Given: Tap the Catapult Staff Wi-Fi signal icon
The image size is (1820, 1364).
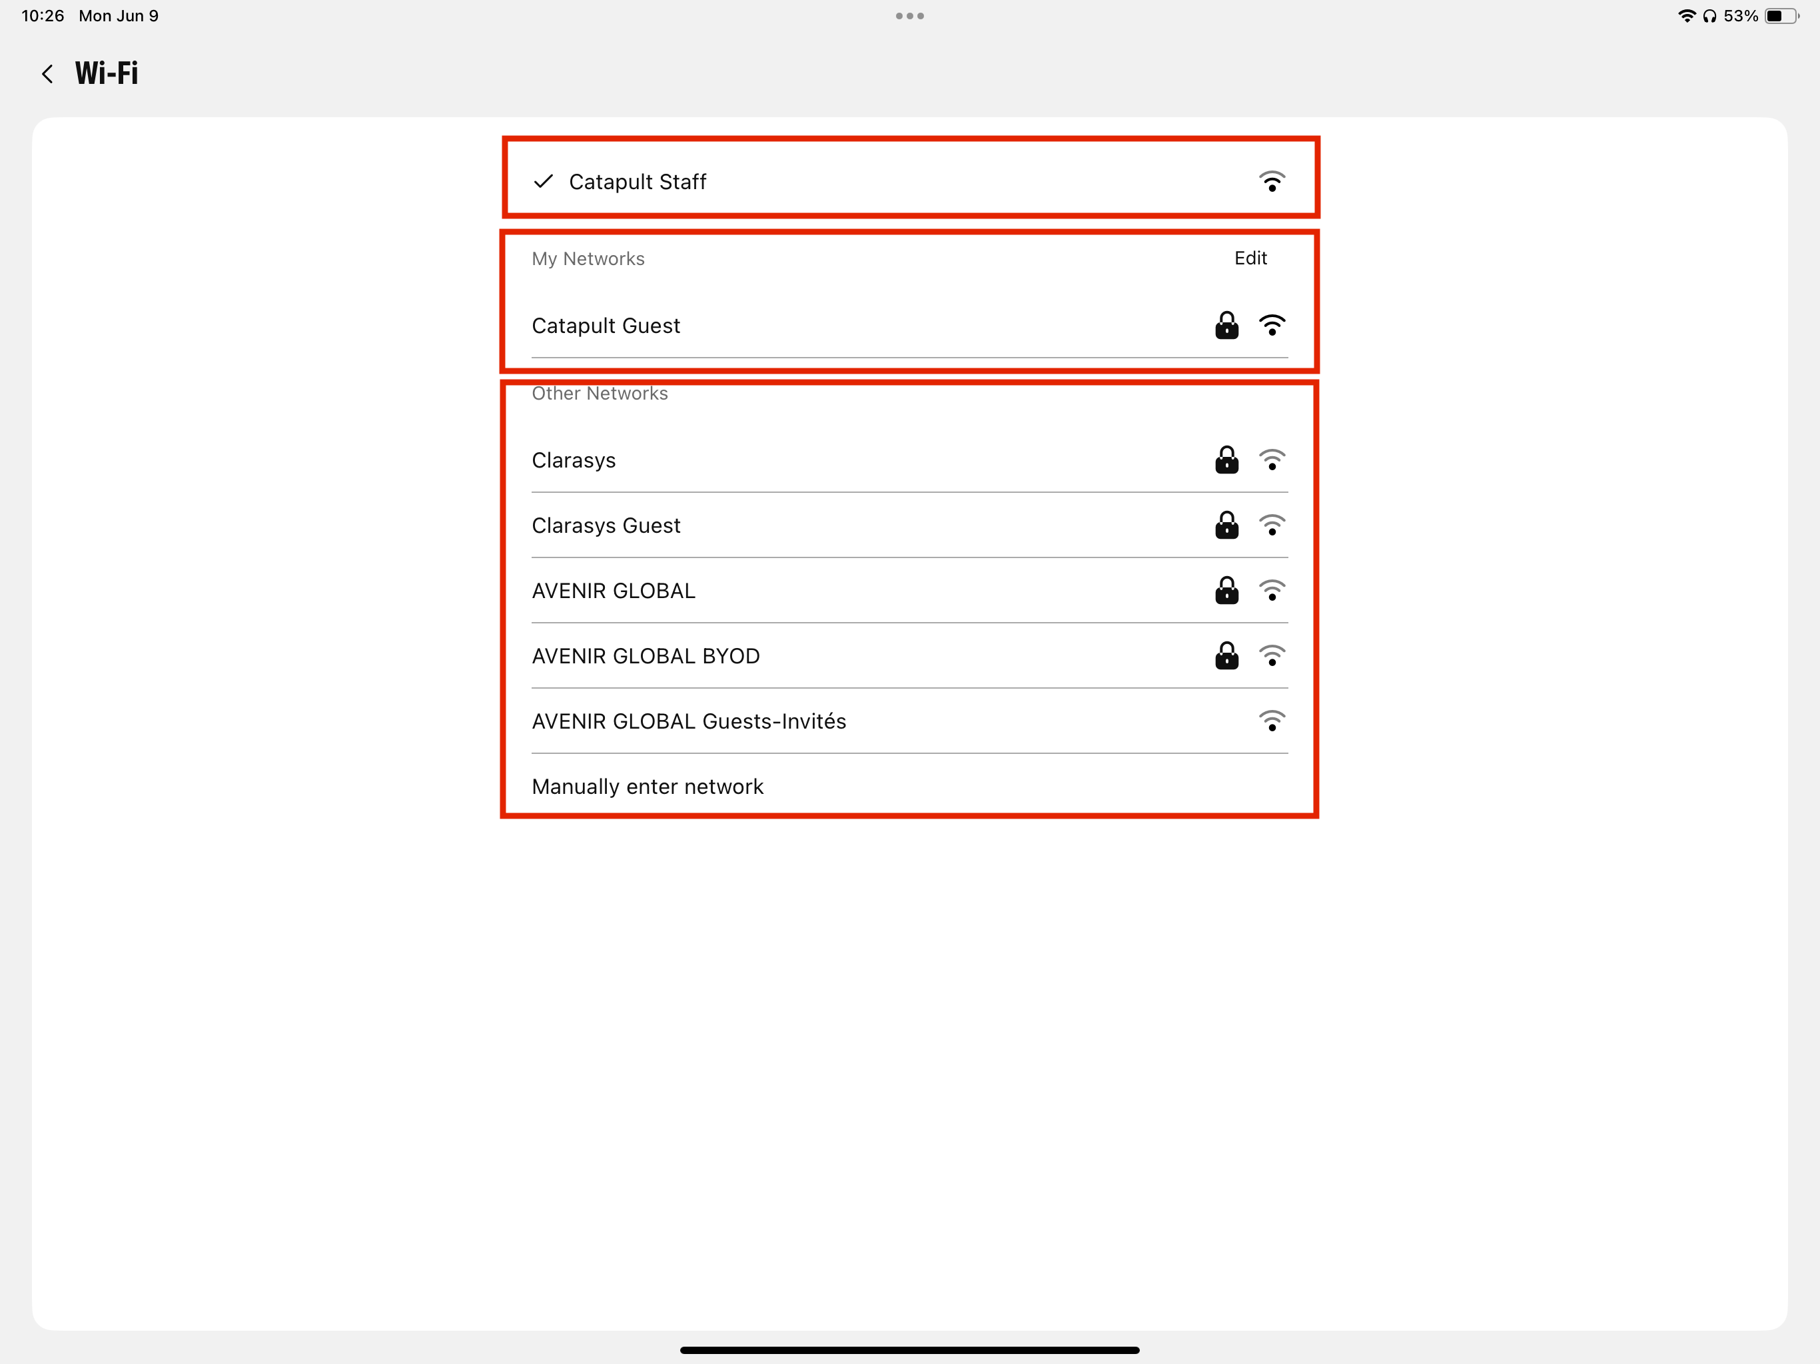Looking at the screenshot, I should tap(1272, 182).
